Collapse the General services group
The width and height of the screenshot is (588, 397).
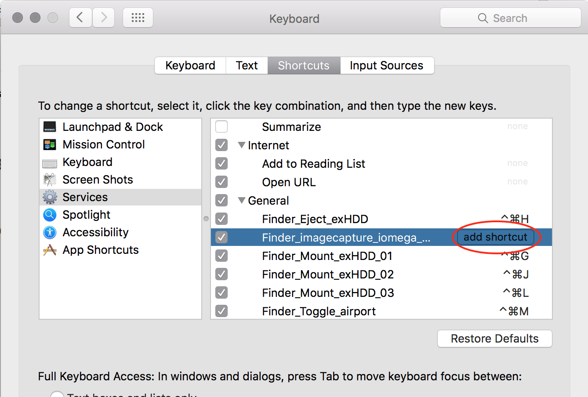click(x=241, y=200)
